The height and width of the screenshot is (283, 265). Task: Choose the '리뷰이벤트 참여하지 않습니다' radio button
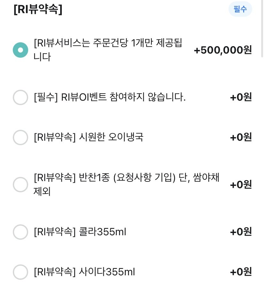(20, 97)
